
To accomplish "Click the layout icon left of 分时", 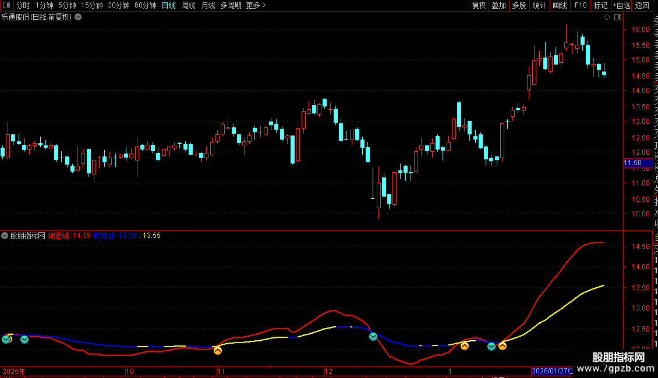I will [x=6, y=5].
